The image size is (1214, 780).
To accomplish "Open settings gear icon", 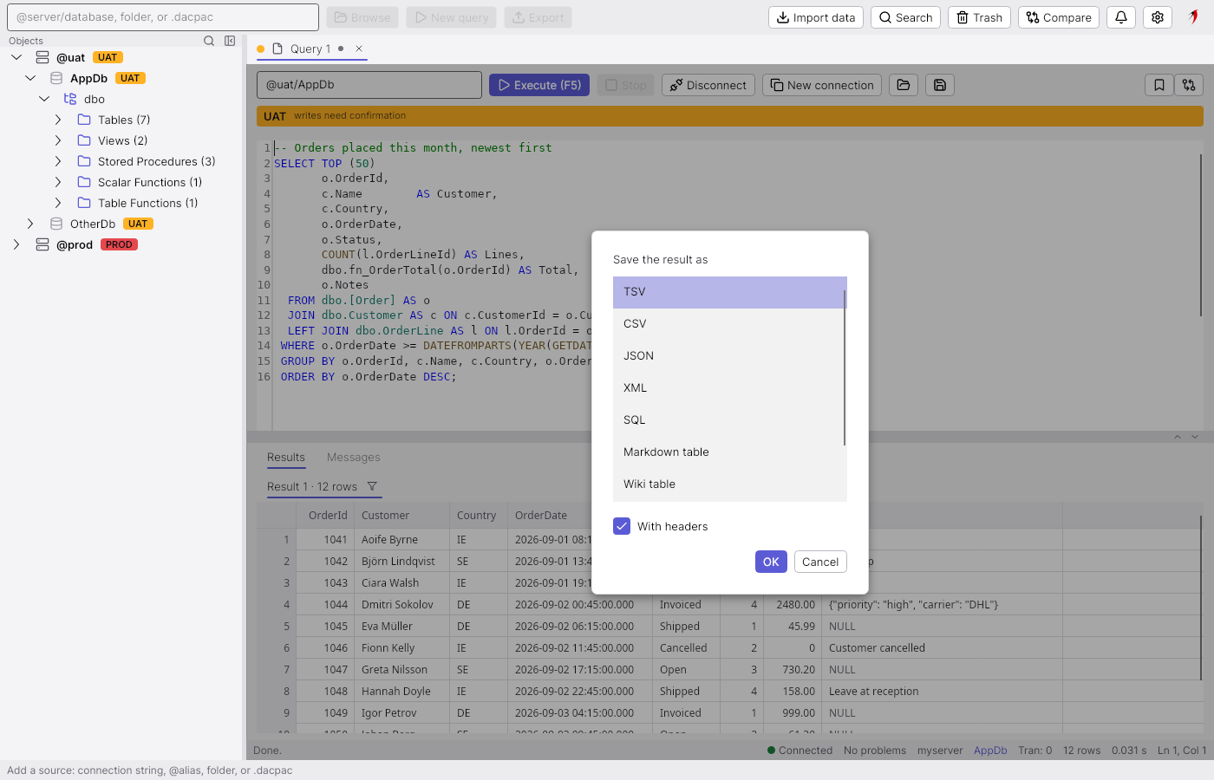I will (1158, 17).
